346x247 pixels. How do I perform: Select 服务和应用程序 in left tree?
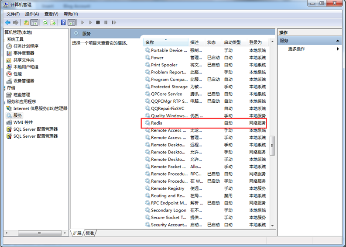coord(21,101)
